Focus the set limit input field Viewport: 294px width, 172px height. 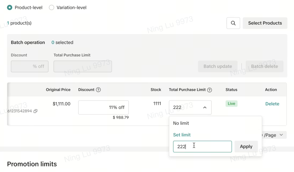pos(202,147)
